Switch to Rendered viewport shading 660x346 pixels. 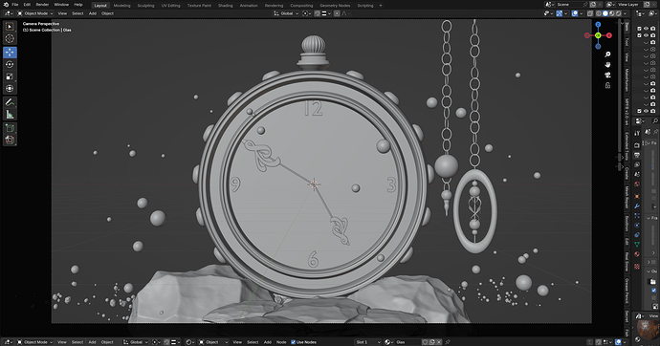pos(618,13)
